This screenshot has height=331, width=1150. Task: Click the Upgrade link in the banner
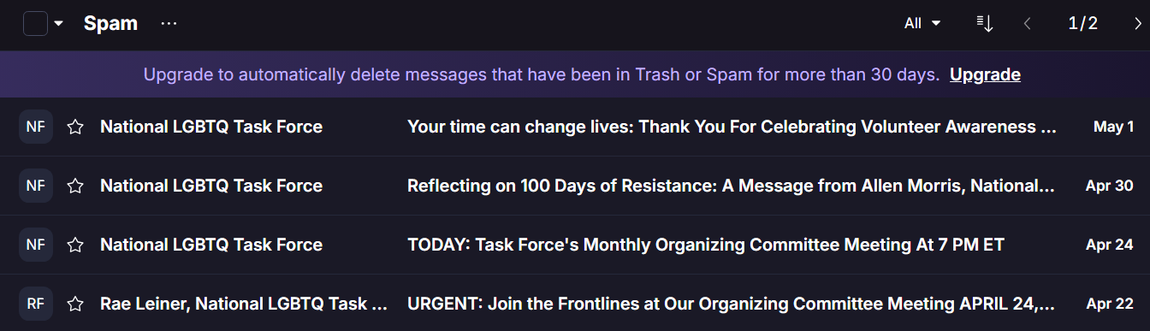pos(985,75)
